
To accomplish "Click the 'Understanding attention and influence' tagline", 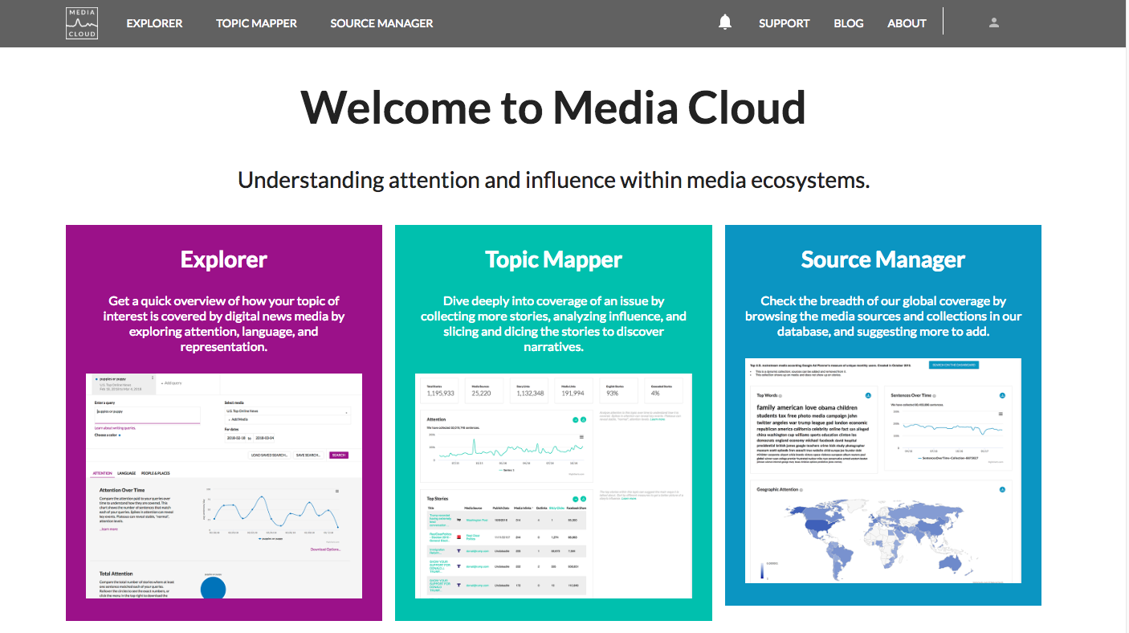I will (554, 180).
